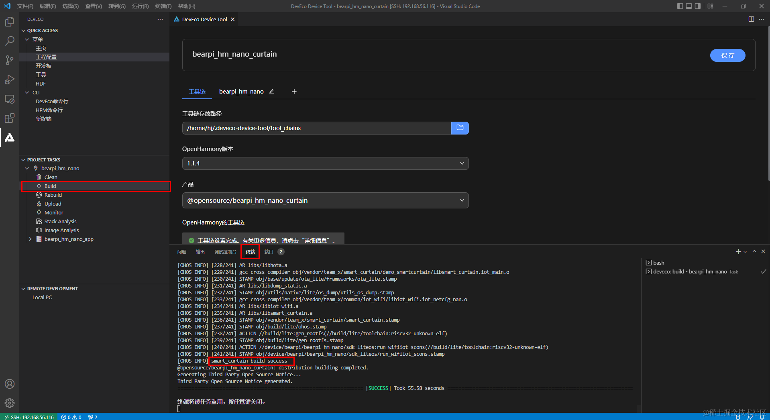
Task: Toggle bottom panel layout icon
Action: [689, 6]
